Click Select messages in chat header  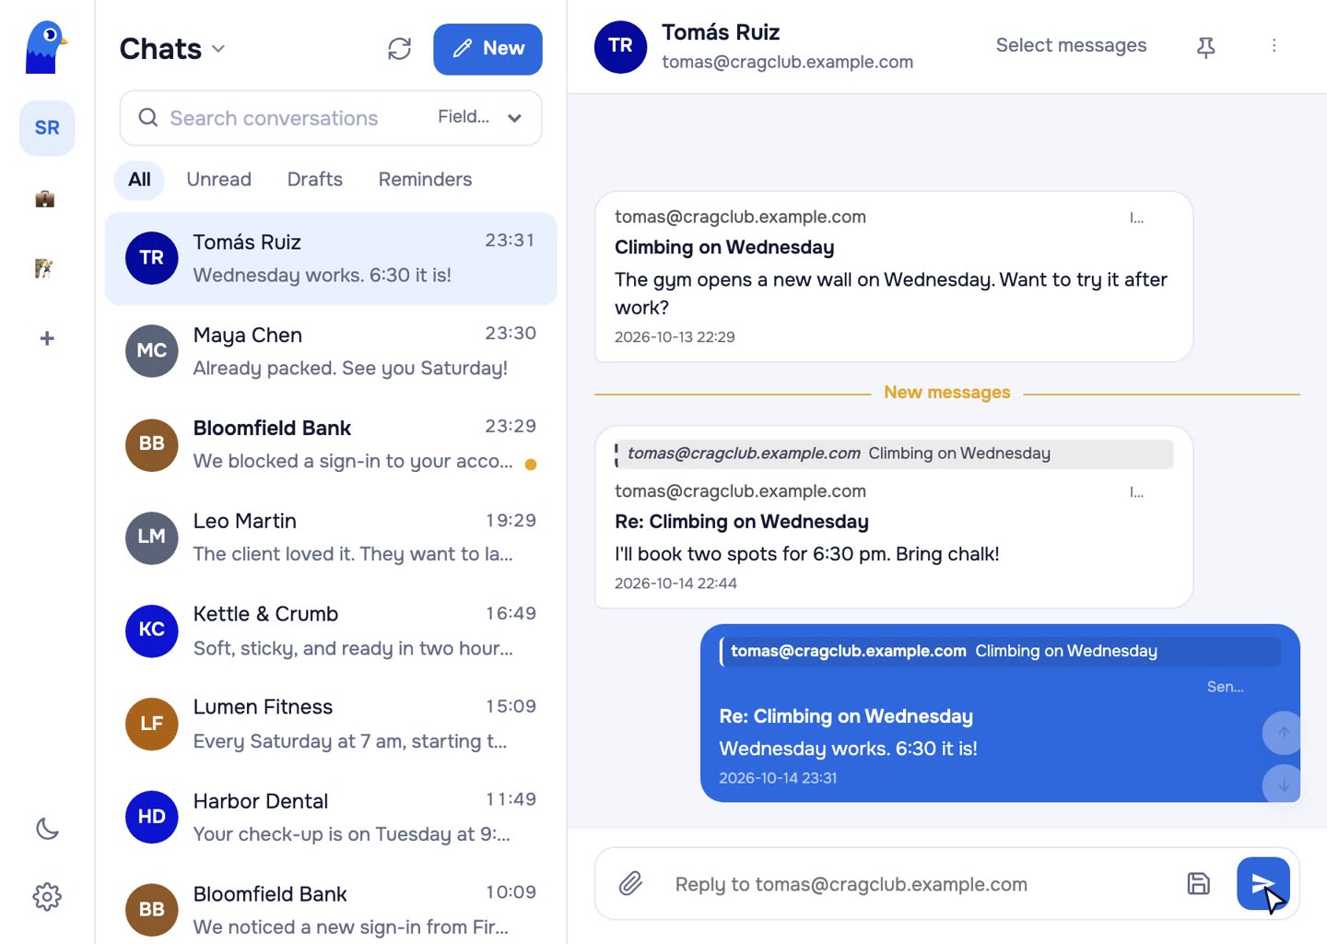tap(1071, 45)
